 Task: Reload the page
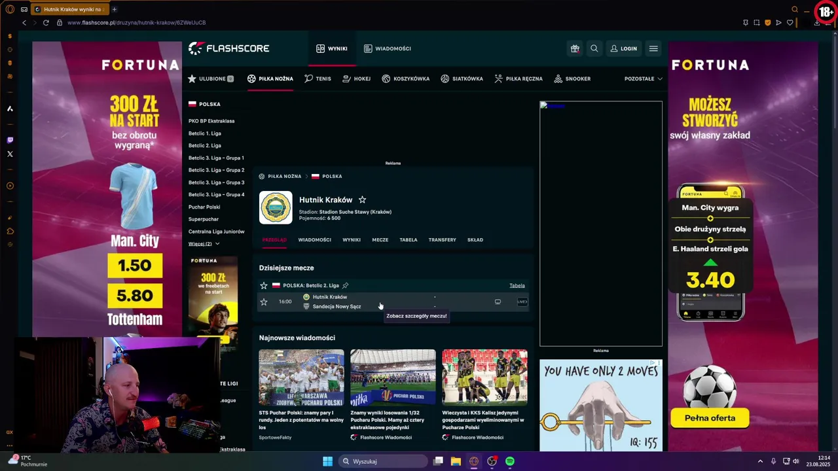coord(46,23)
